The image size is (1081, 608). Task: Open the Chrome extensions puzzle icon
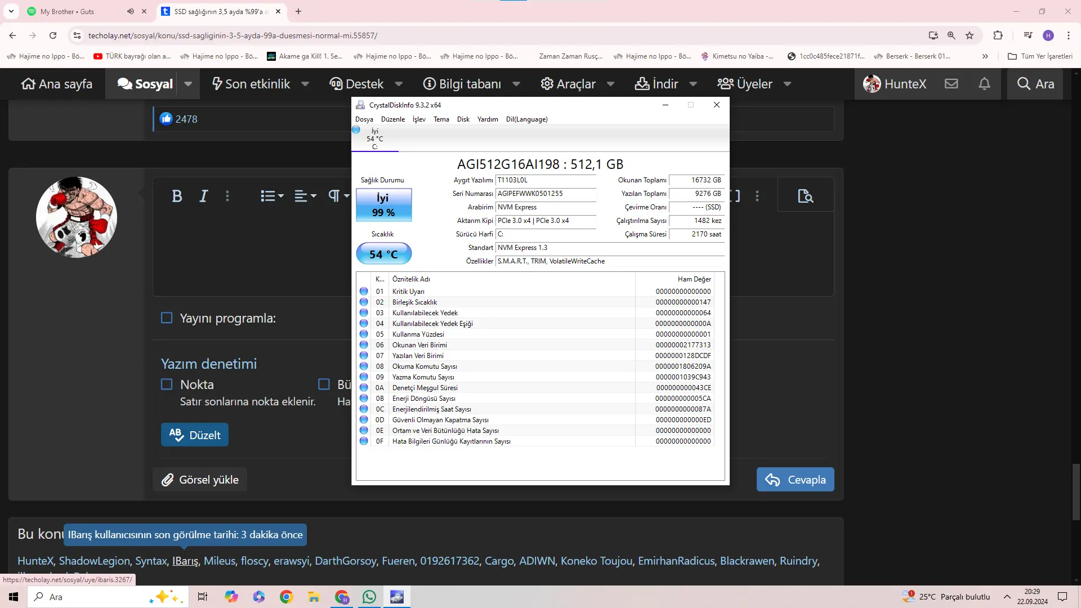[998, 35]
